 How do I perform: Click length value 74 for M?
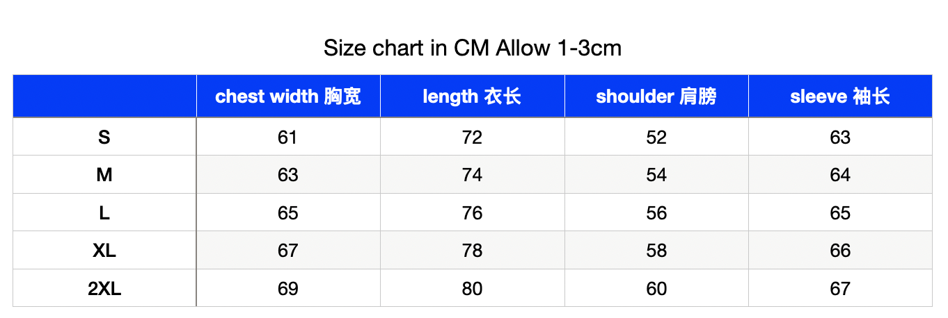[472, 175]
